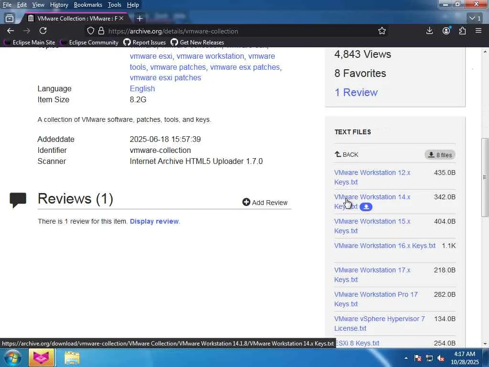Click BACK in the Text Files panel
Viewport: 489px width, 367px height.
[347, 154]
